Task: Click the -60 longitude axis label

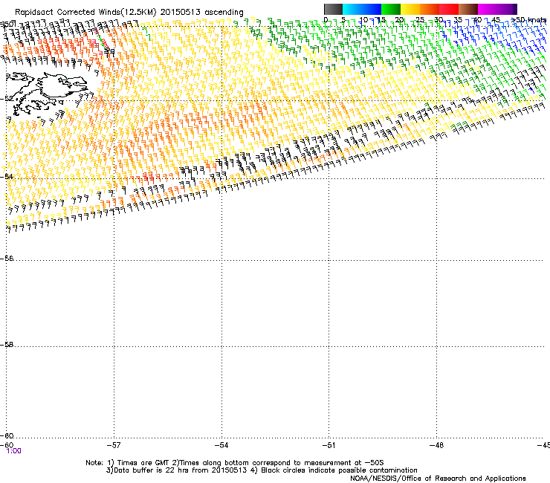Action: (7, 445)
